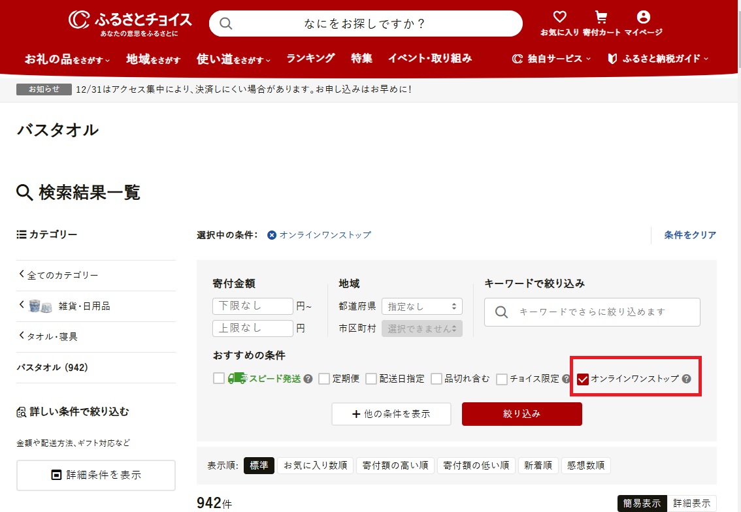Uncheck the オンラインワンストップ checkbox
This screenshot has width=741, height=512.
[x=582, y=377]
